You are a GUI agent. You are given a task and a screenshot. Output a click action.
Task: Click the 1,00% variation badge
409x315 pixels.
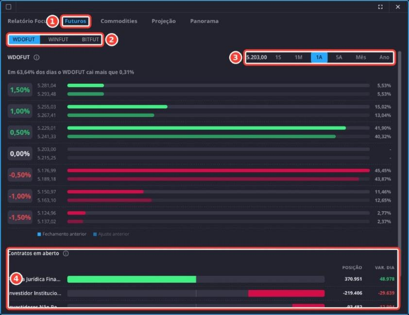click(20, 111)
